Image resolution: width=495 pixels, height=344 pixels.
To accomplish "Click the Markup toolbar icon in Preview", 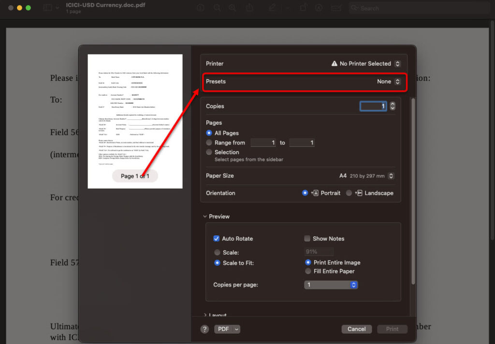I will [319, 8].
